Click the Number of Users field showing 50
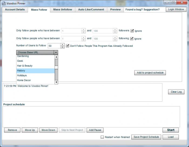The image size is (189, 147). click(54, 46)
